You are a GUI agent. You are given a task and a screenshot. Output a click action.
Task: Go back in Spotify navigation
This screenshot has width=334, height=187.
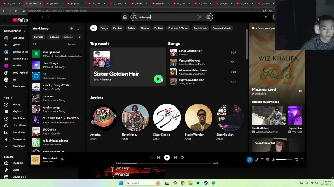[42, 17]
